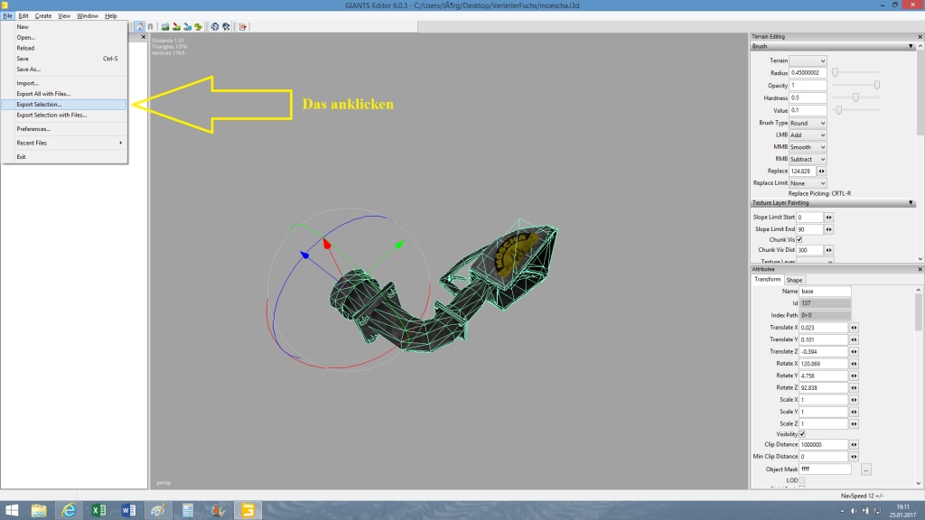Click the magnet snap icon in toolbar
The height and width of the screenshot is (520, 925).
pos(150,27)
